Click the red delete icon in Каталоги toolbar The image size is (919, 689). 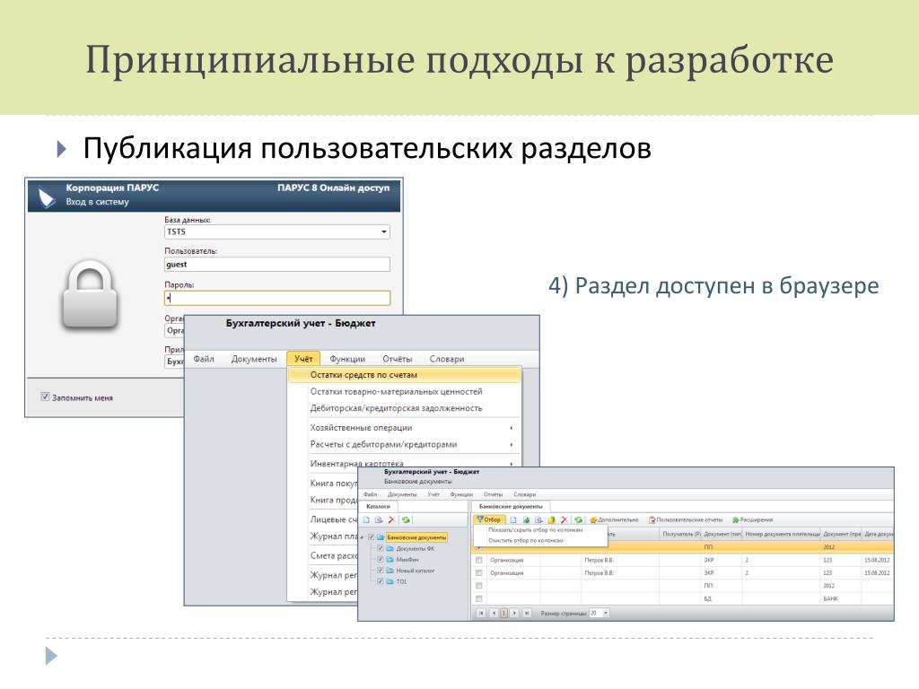(x=391, y=519)
